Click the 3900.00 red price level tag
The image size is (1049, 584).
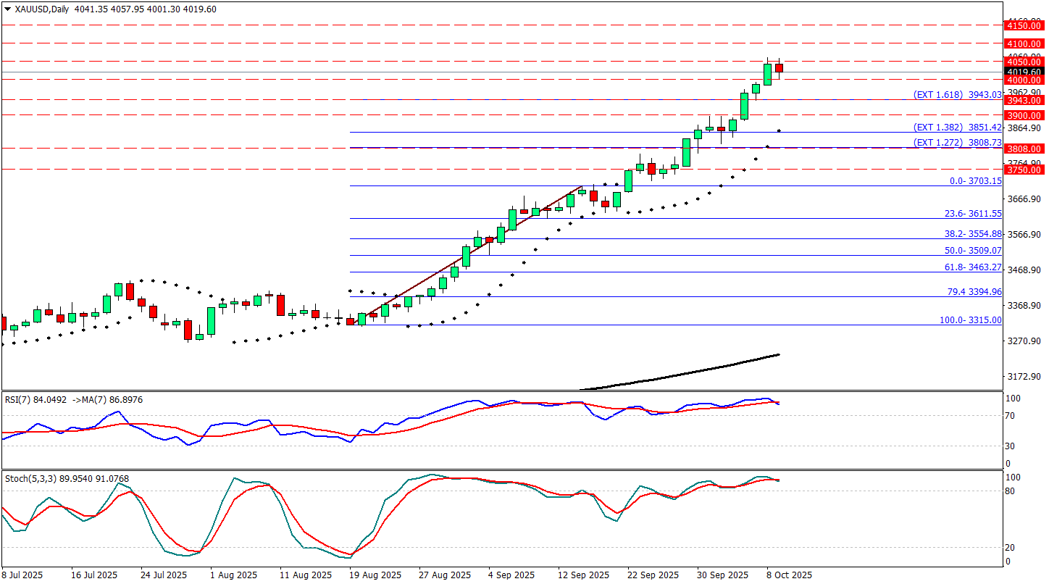(x=1024, y=115)
